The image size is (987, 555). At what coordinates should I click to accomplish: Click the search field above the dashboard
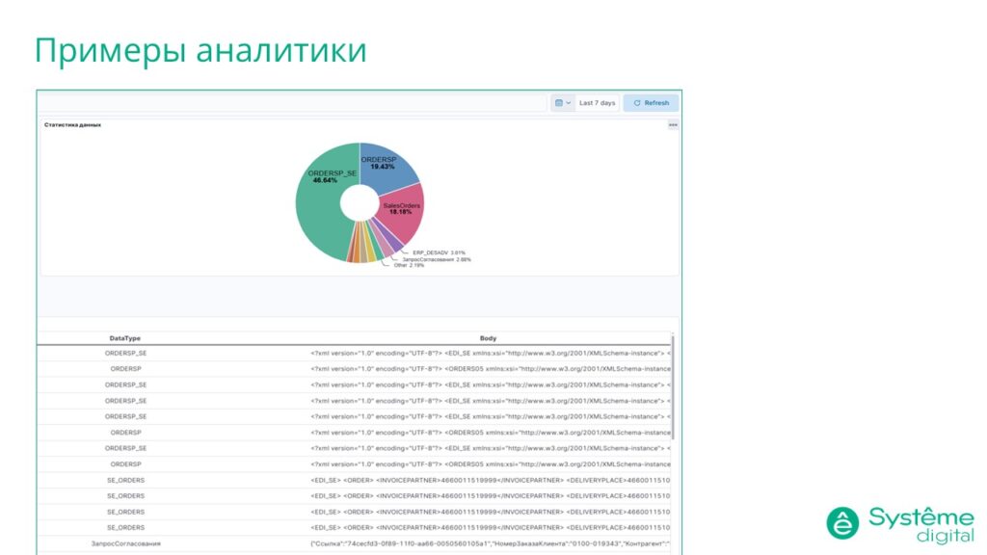point(289,102)
